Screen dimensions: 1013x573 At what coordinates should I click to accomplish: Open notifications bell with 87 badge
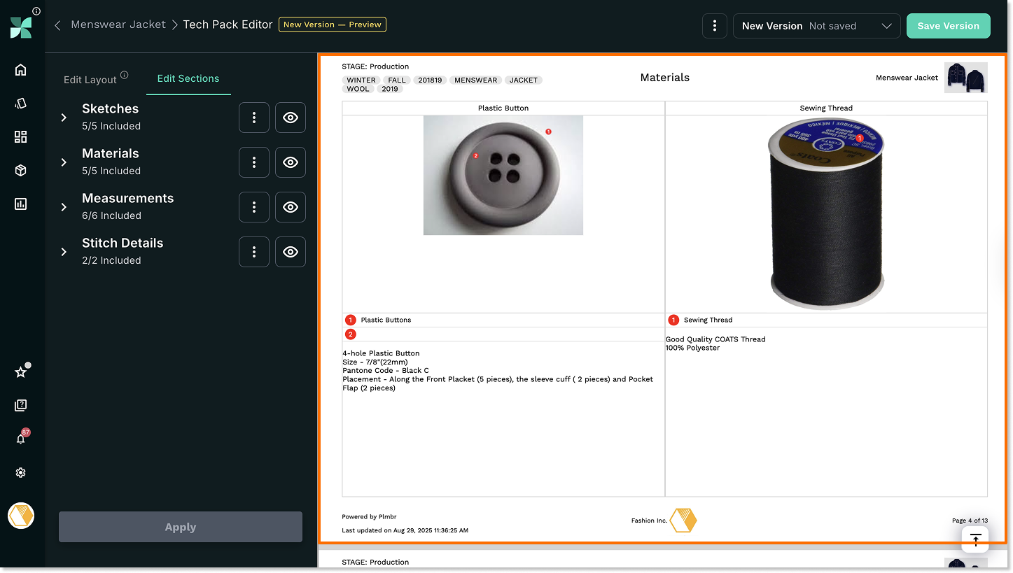point(20,439)
